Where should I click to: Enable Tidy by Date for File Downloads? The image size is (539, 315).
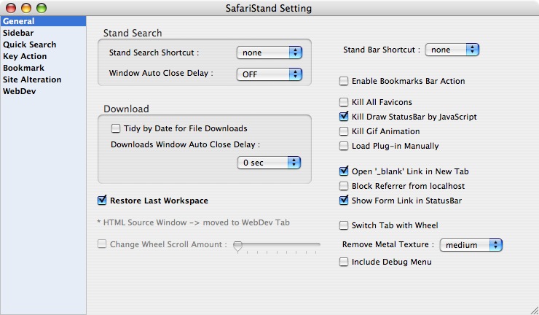(116, 128)
